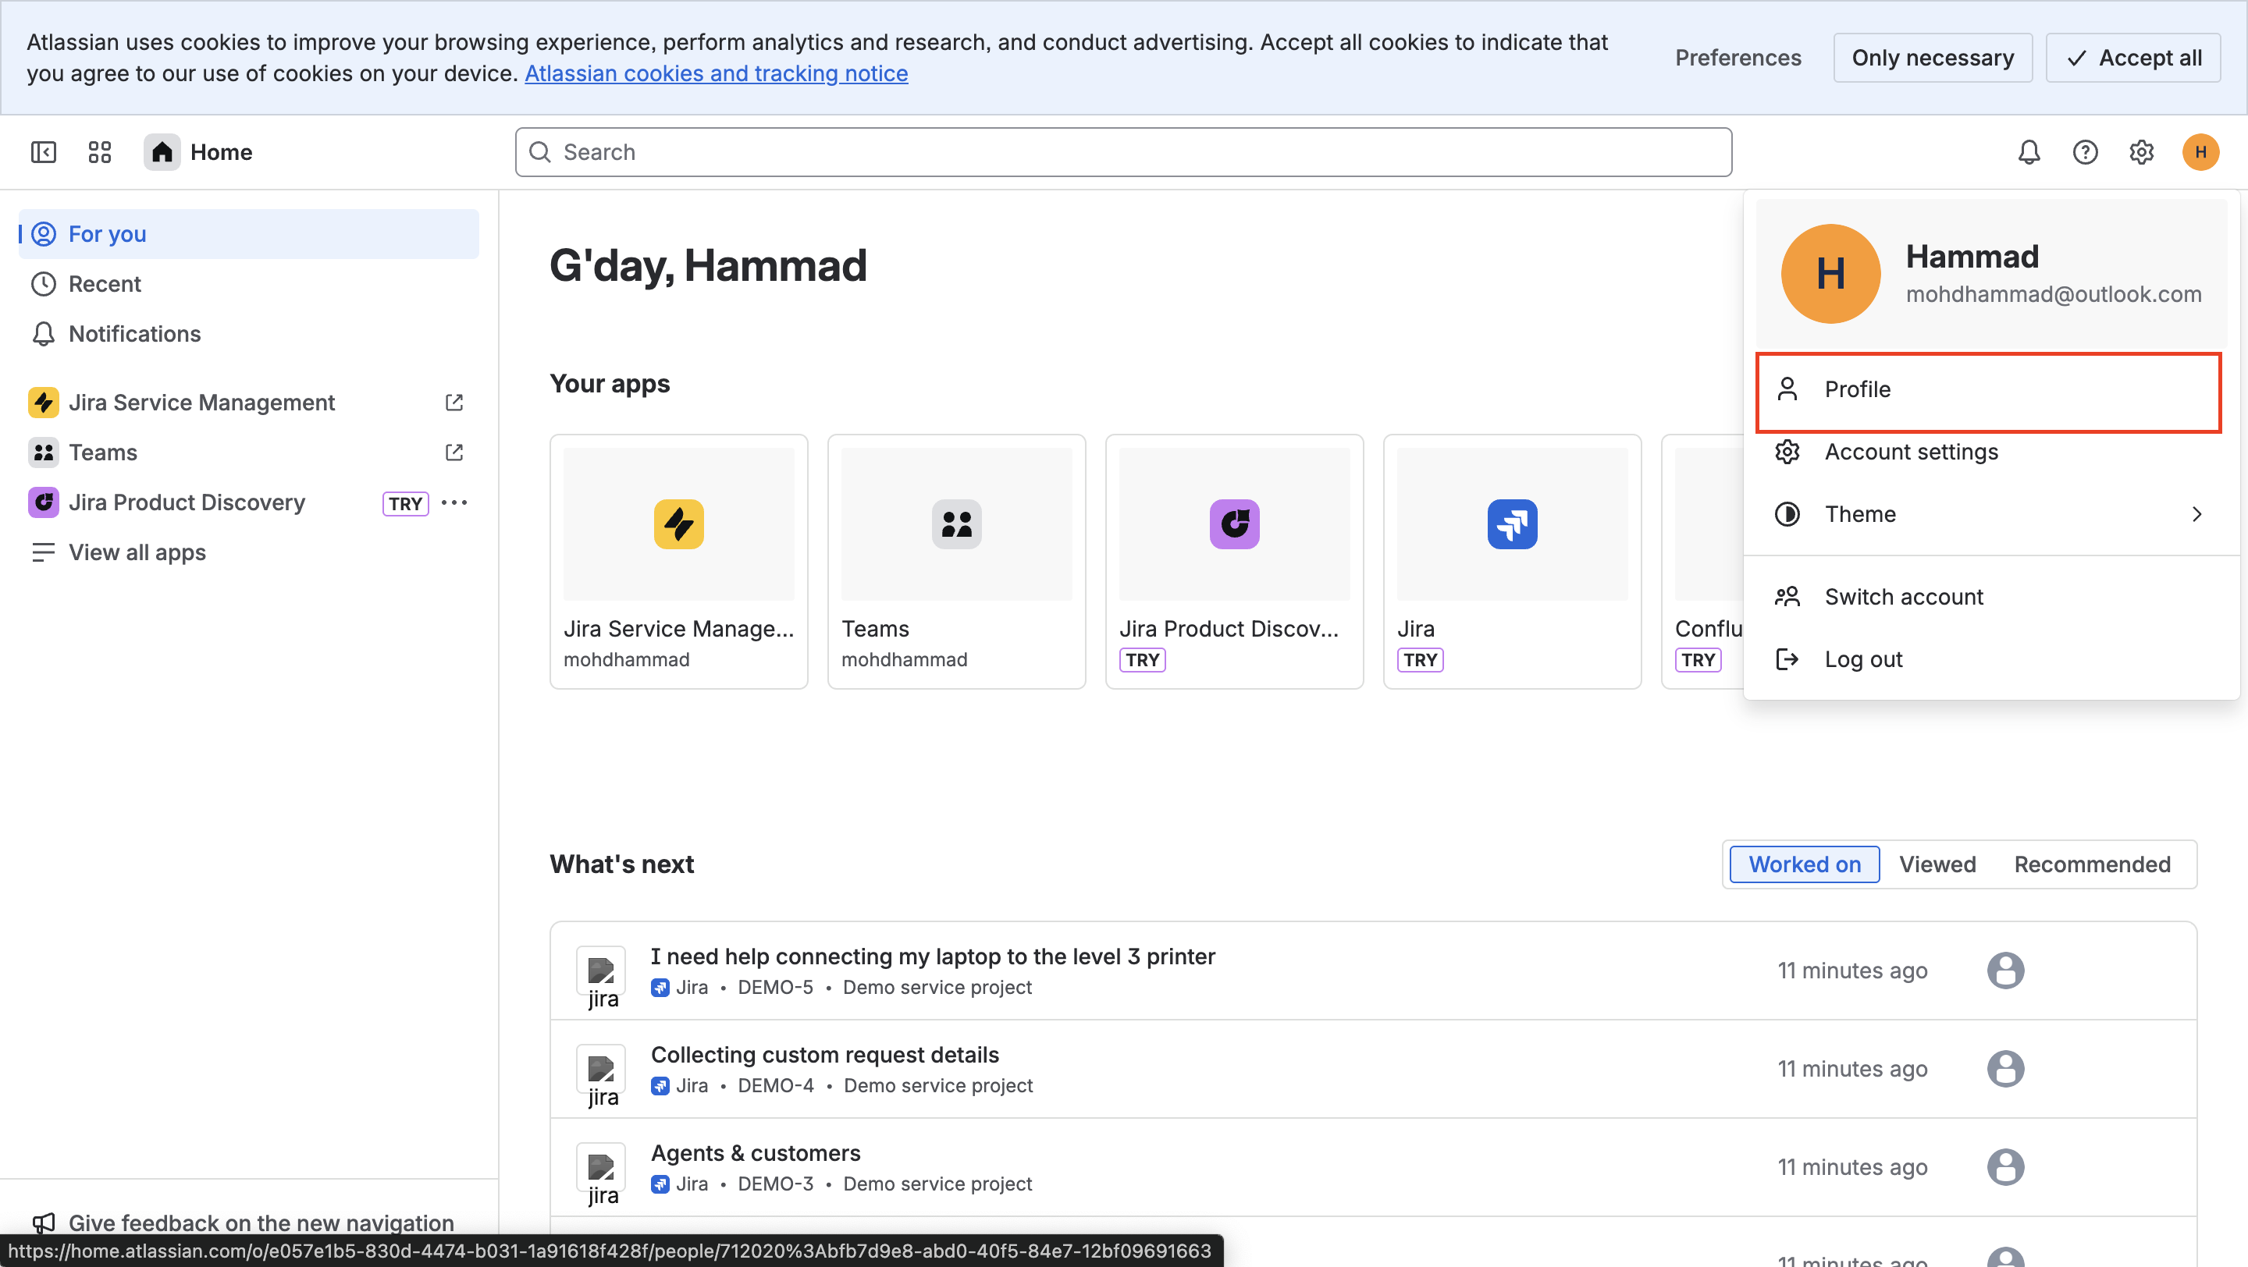The image size is (2248, 1267).
Task: Switch to the Viewed filter
Action: click(x=1937, y=864)
